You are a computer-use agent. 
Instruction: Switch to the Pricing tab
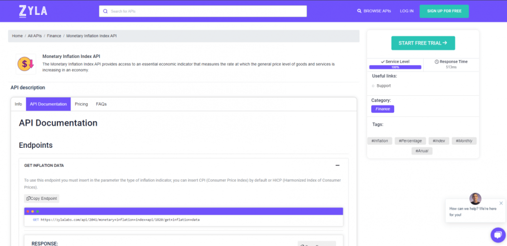pyautogui.click(x=81, y=104)
